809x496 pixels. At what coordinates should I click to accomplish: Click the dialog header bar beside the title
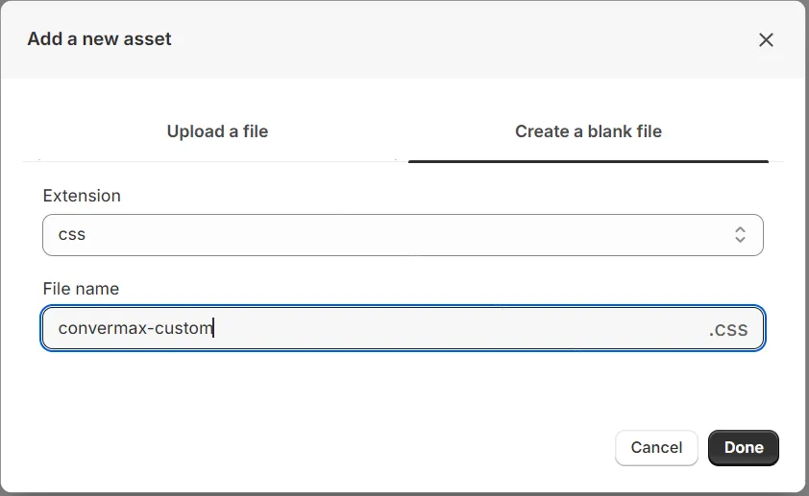[461, 39]
